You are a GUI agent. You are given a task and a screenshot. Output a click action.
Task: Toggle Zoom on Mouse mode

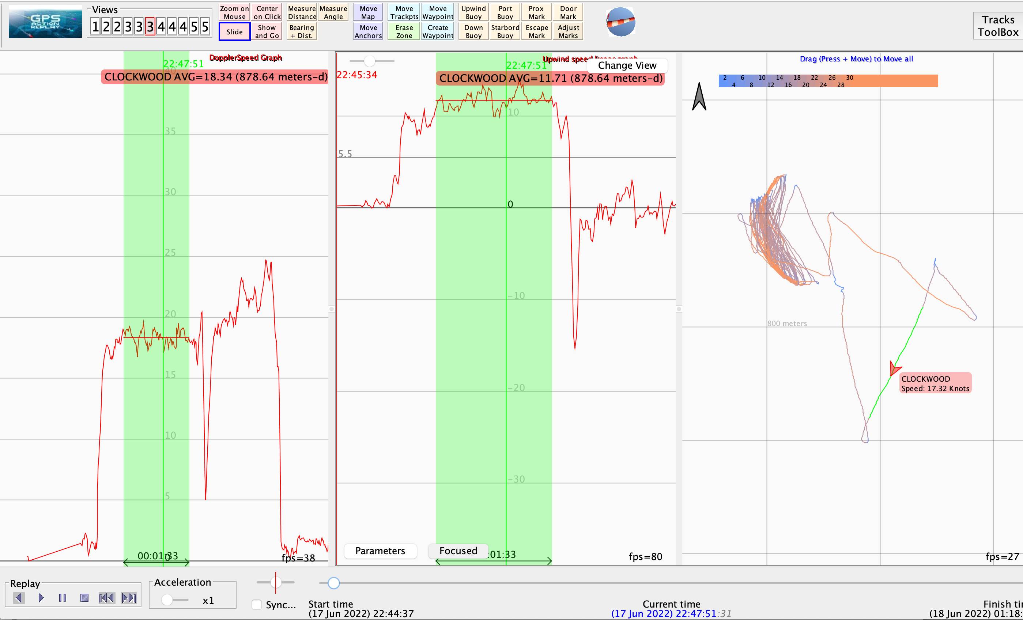[x=235, y=12]
